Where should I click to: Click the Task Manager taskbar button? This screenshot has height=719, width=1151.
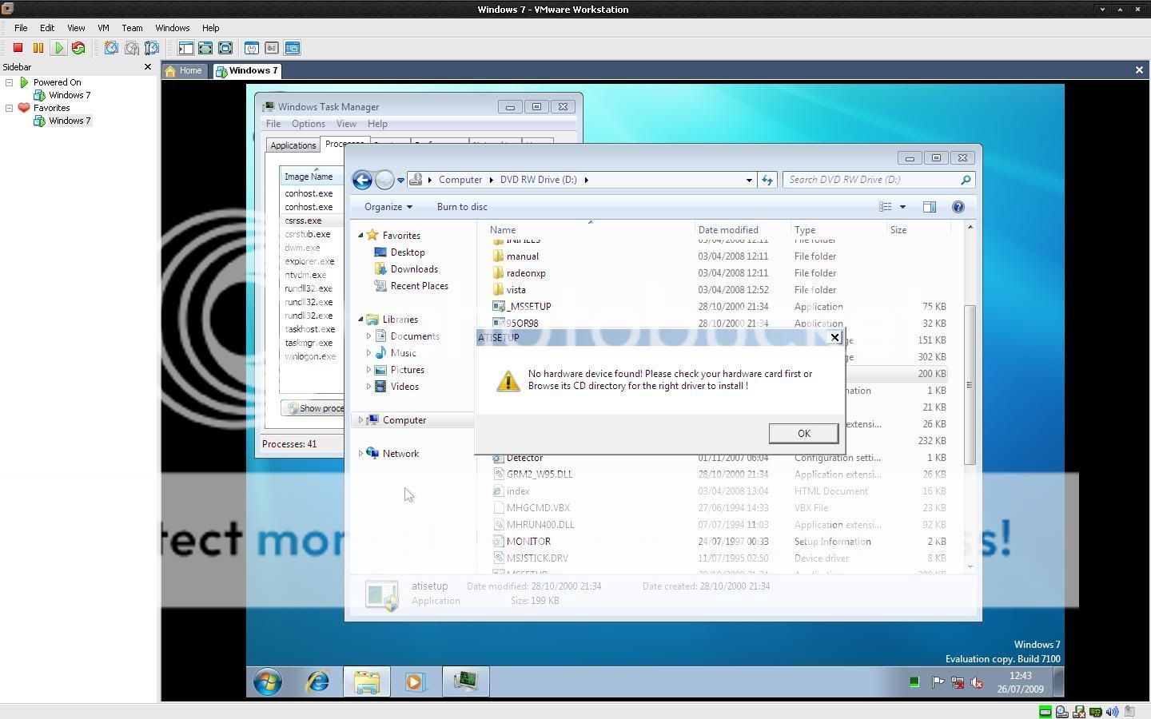click(465, 682)
